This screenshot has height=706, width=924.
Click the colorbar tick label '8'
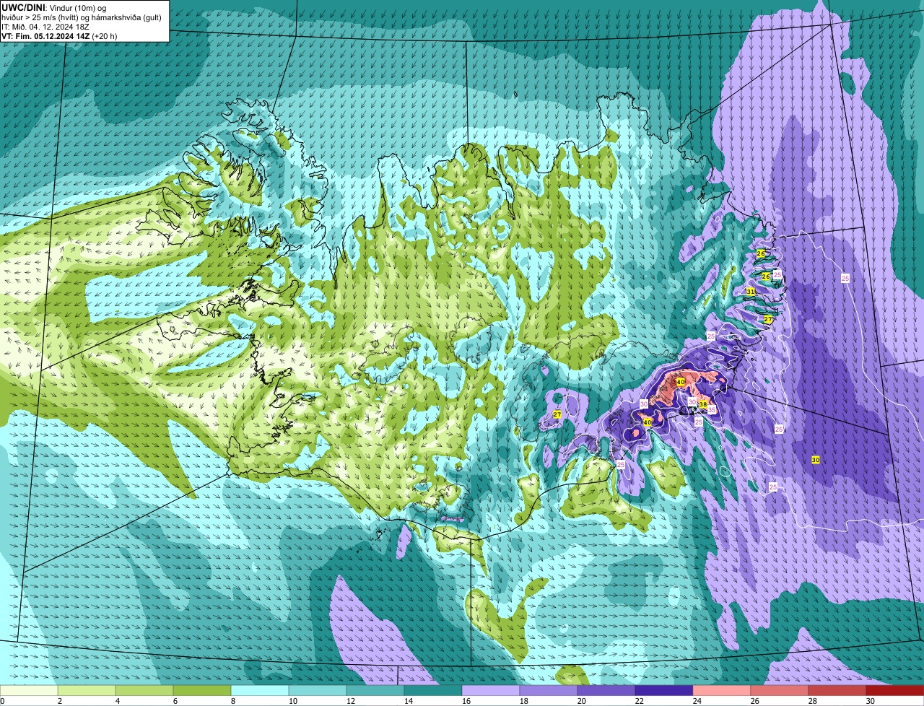233,701
